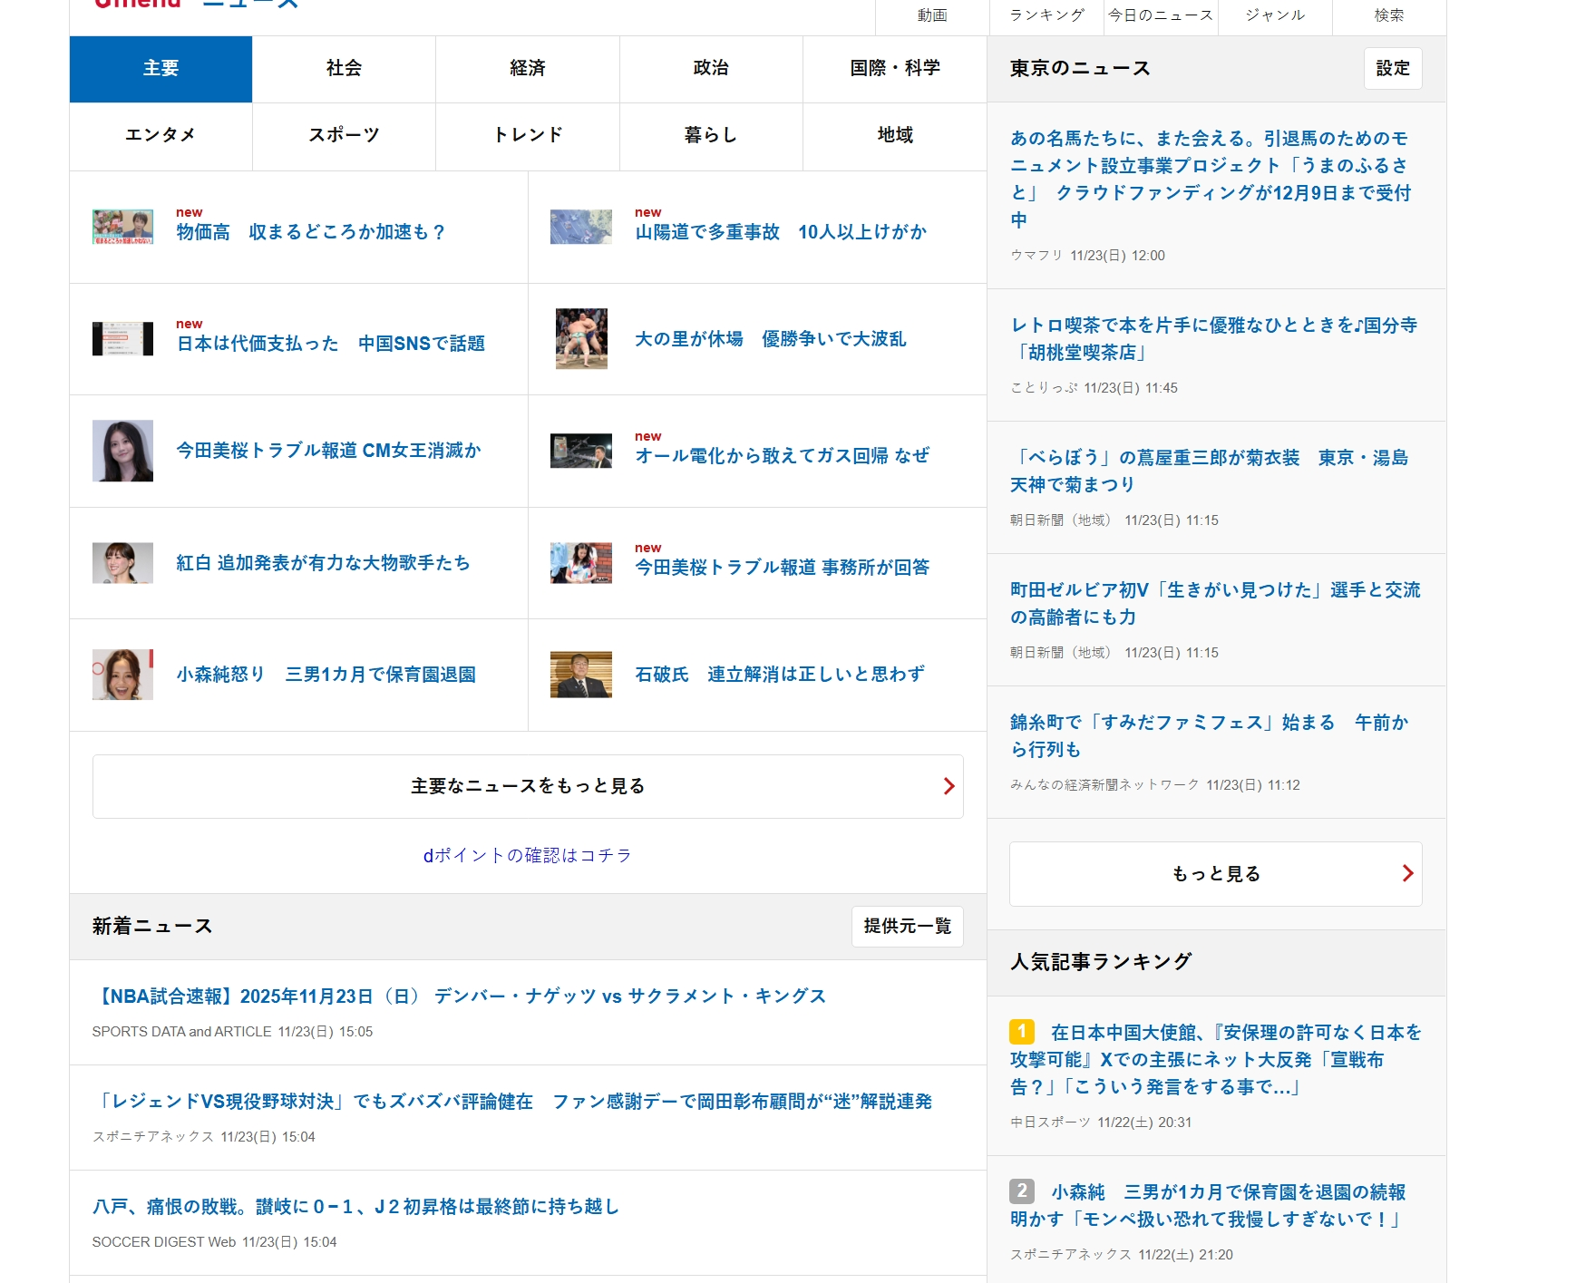Open the top-ranked 中国大使館 article
Image resolution: width=1576 pixels, height=1283 pixels.
[1219, 1060]
